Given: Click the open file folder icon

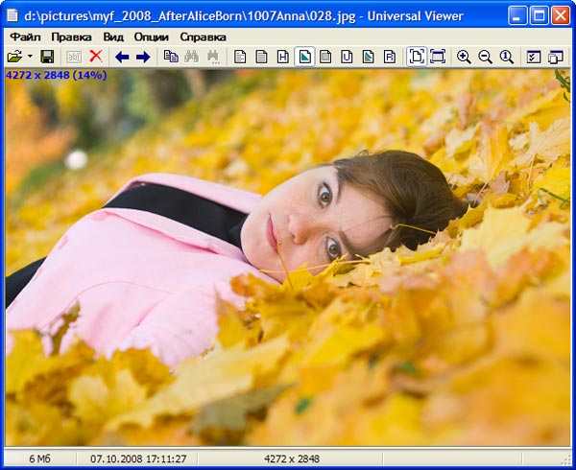Looking at the screenshot, I should [x=14, y=57].
